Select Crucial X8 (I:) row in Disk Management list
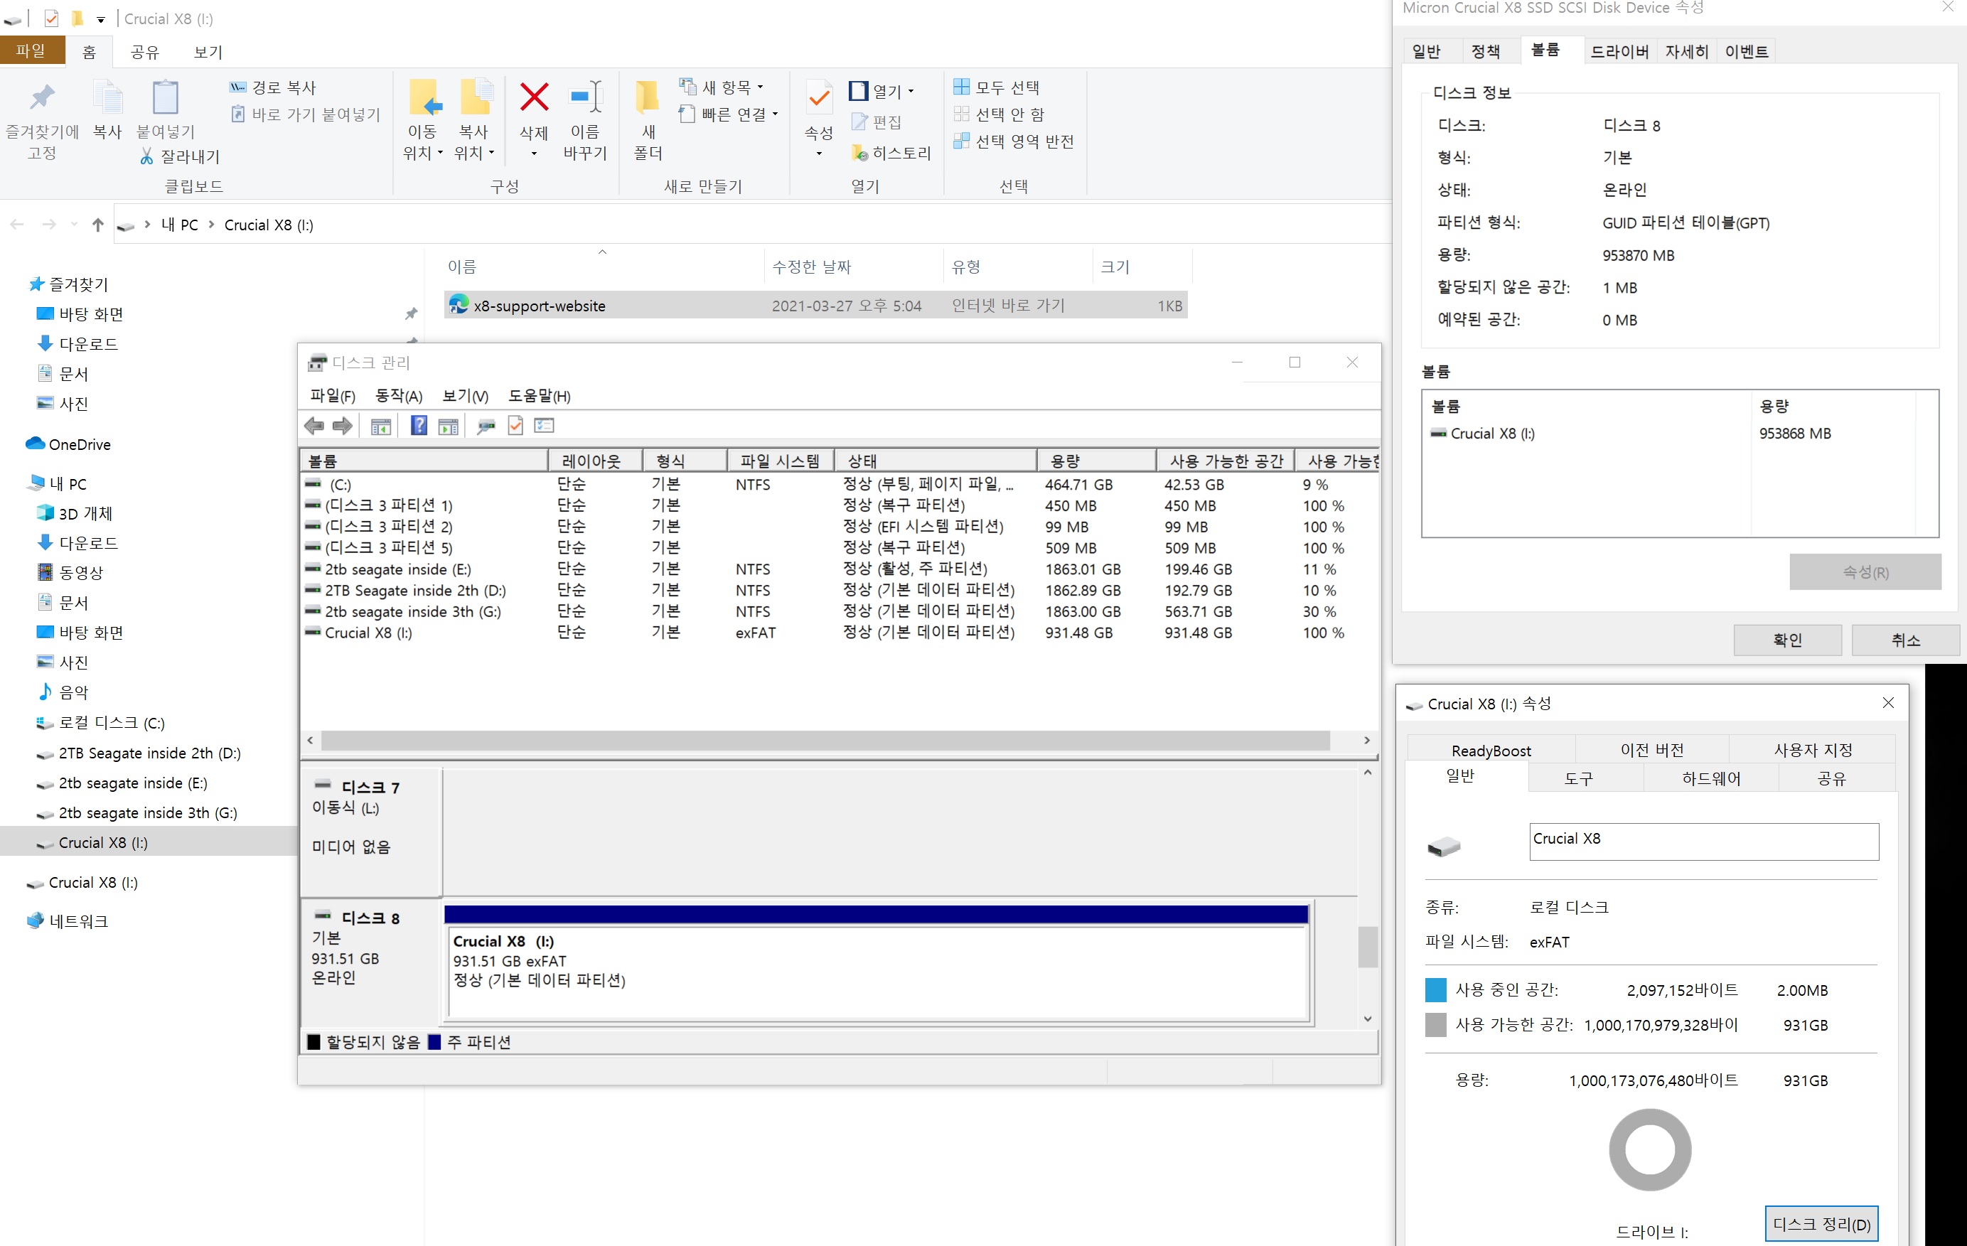The height and width of the screenshot is (1246, 1967). [x=838, y=633]
